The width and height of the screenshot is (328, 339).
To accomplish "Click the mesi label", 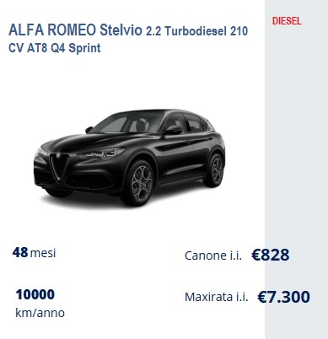I will pos(43,253).
